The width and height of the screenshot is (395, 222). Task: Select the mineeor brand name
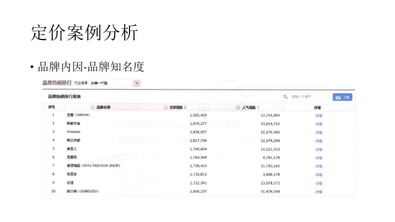pyautogui.click(x=74, y=132)
